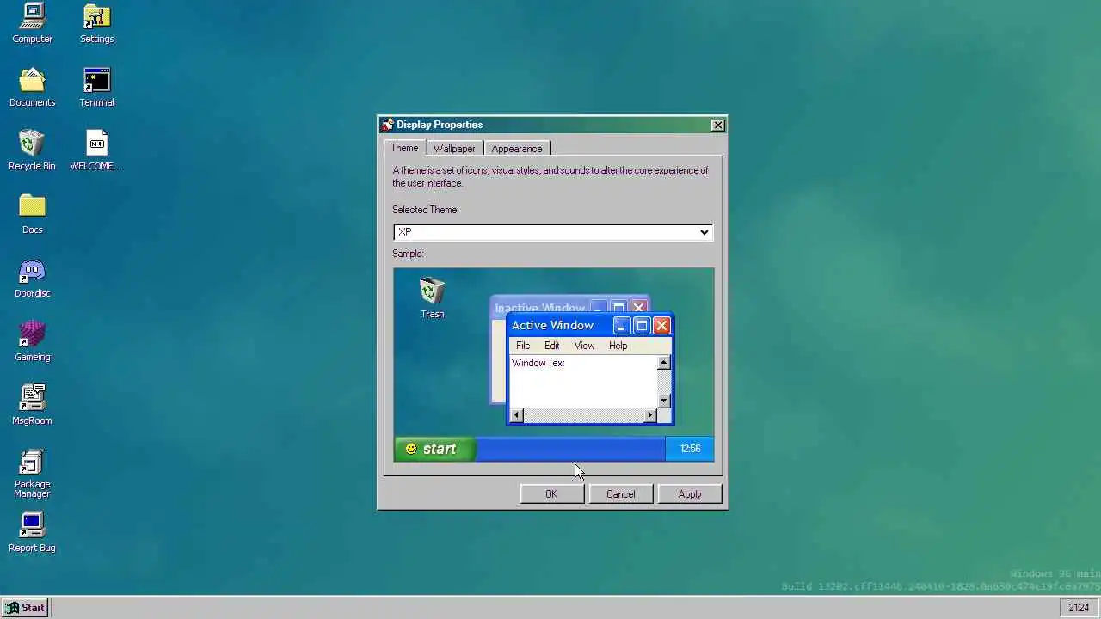Open Edit menu in sample window

point(551,346)
